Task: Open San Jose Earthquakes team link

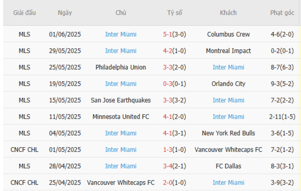Action: (x=120, y=100)
